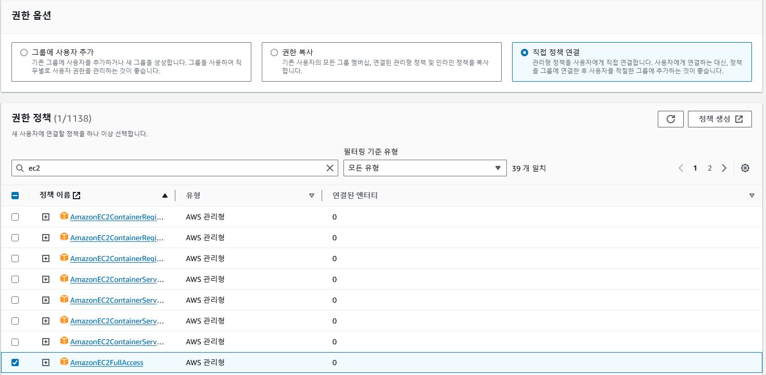
Task: Clear the ec2 search with the X icon
Action: click(x=330, y=168)
